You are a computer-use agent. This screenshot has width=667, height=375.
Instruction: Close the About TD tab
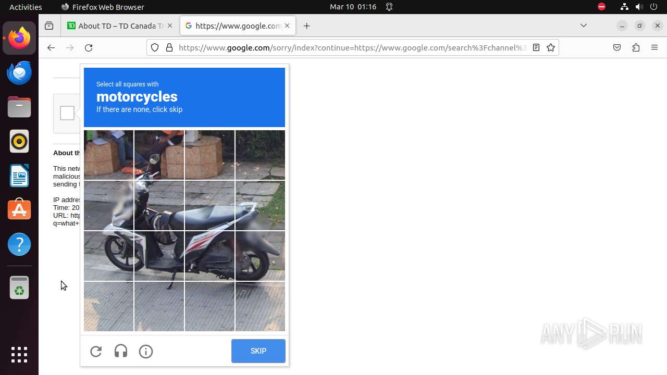[169, 26]
